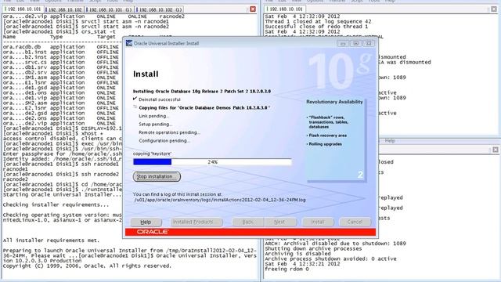Viewport: 501px width, 282px height.
Task: Click the ora.racdb.db row in left terminal
Action: point(61,47)
